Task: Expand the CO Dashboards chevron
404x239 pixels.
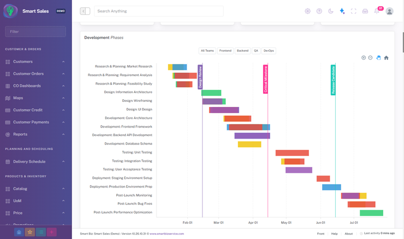Action: (x=64, y=86)
